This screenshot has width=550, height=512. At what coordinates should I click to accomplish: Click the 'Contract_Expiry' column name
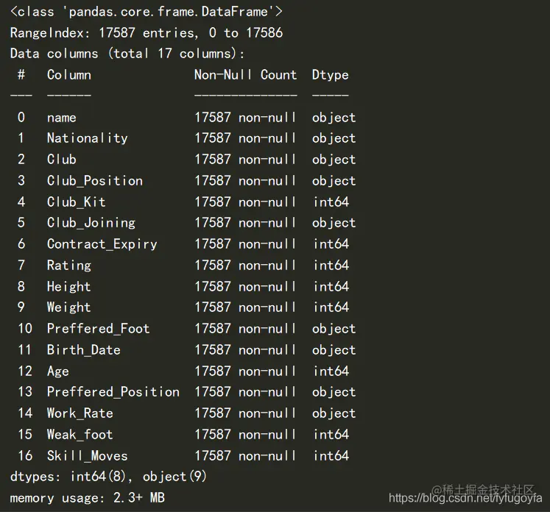(x=102, y=244)
